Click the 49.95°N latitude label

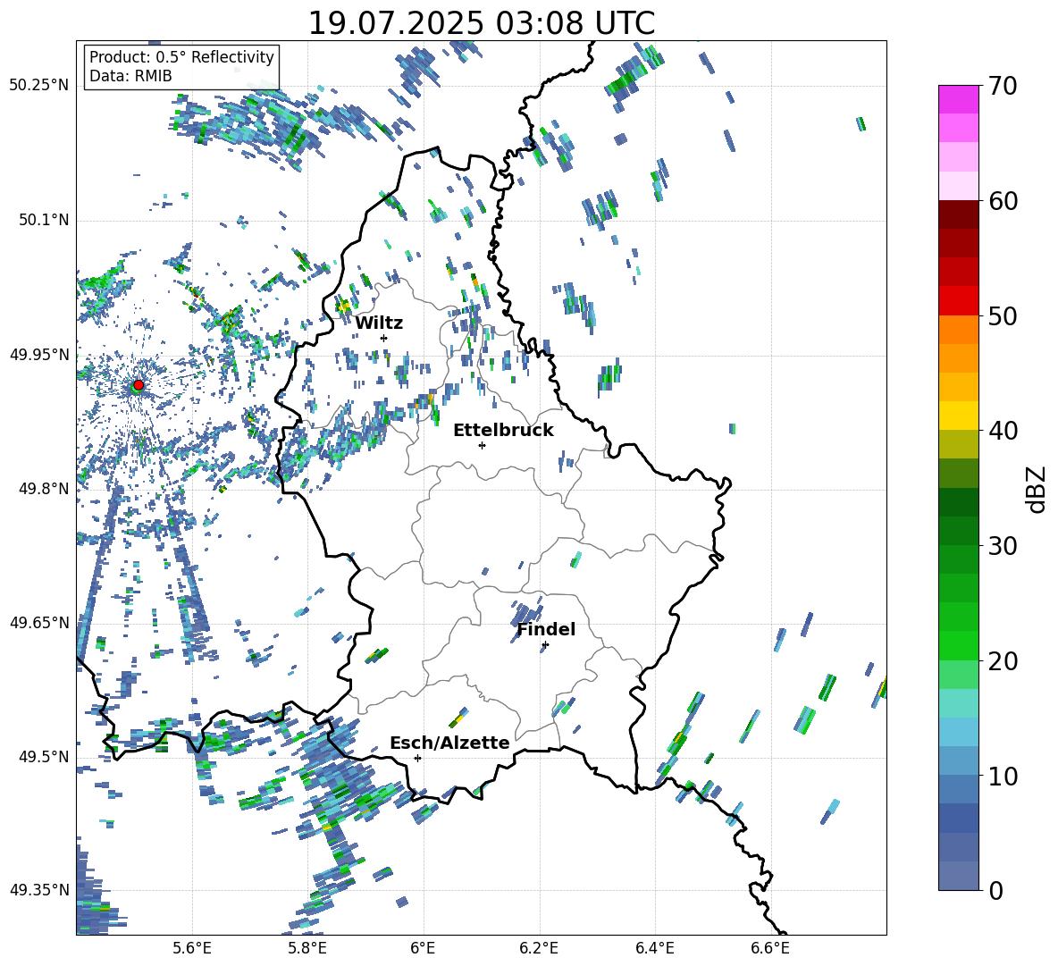point(39,354)
